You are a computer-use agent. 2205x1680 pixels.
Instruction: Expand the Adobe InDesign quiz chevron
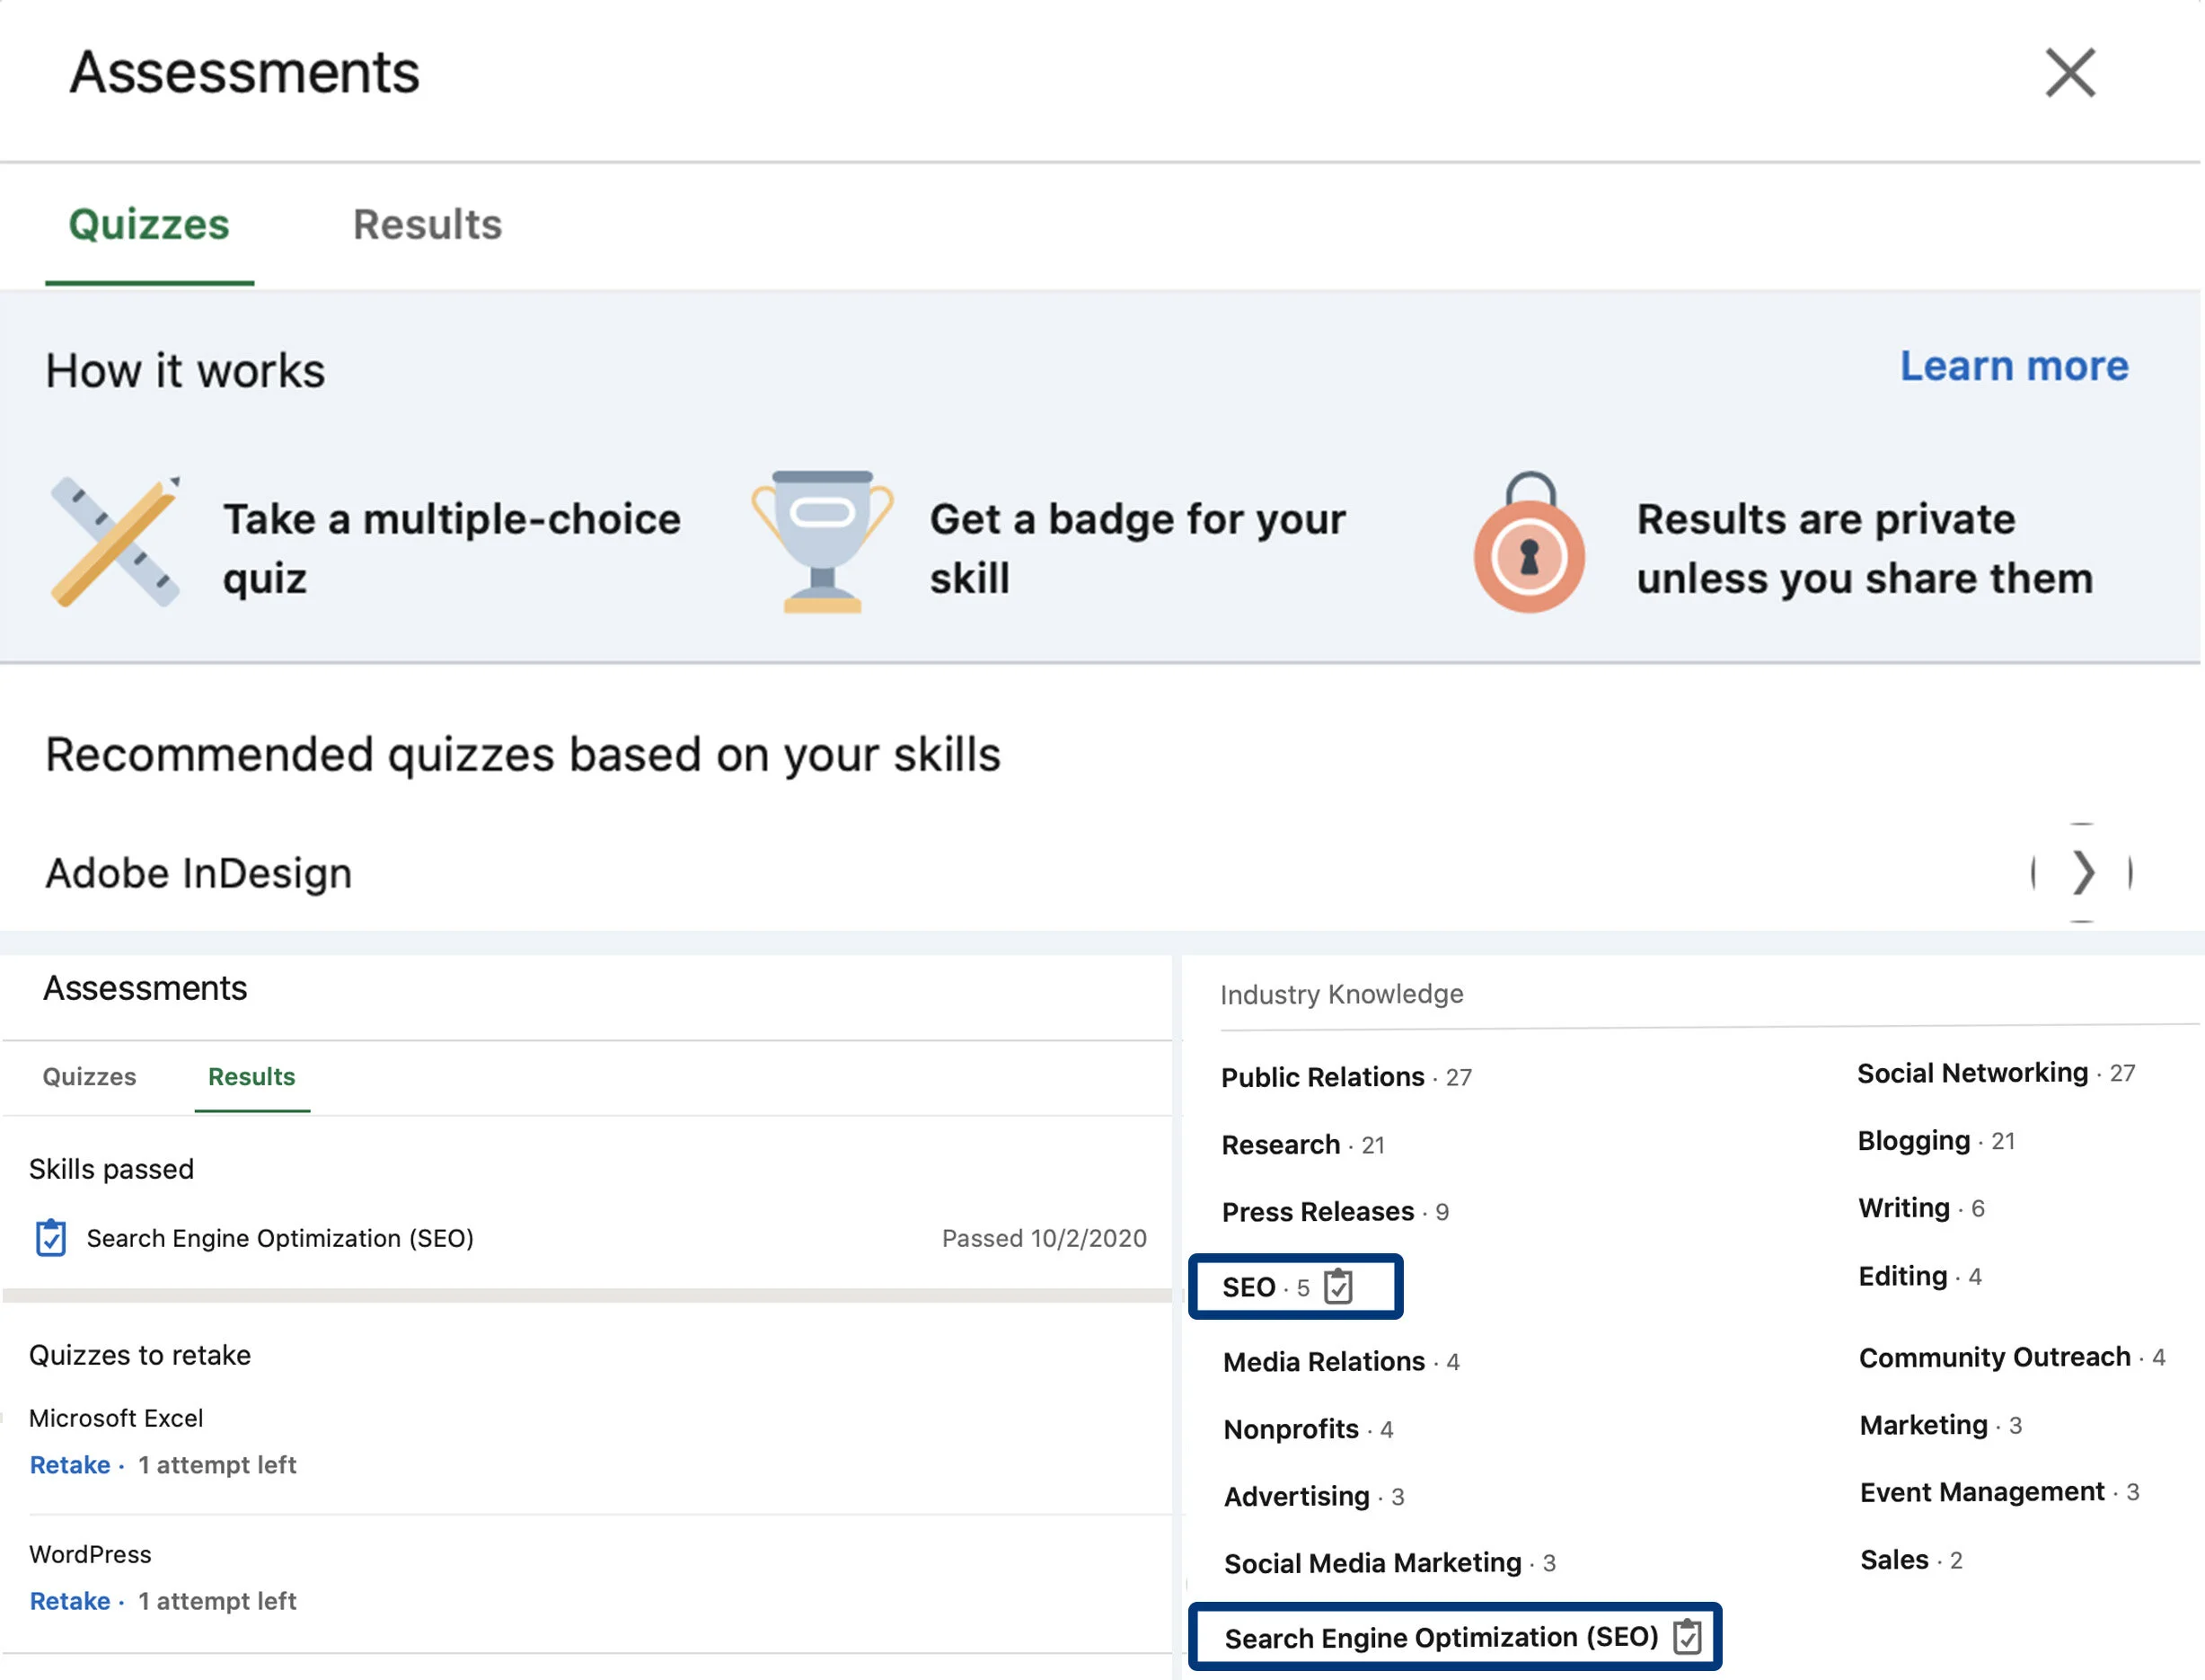(x=2081, y=872)
